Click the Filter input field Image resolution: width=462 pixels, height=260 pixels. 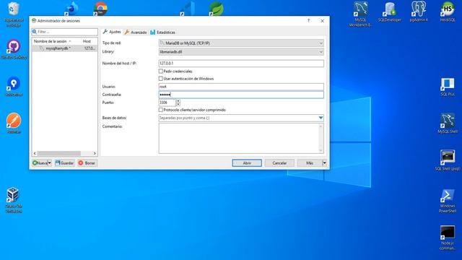[64, 32]
